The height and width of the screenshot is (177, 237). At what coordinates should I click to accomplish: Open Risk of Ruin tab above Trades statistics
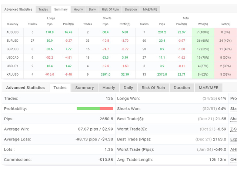pyautogui.click(x=153, y=88)
